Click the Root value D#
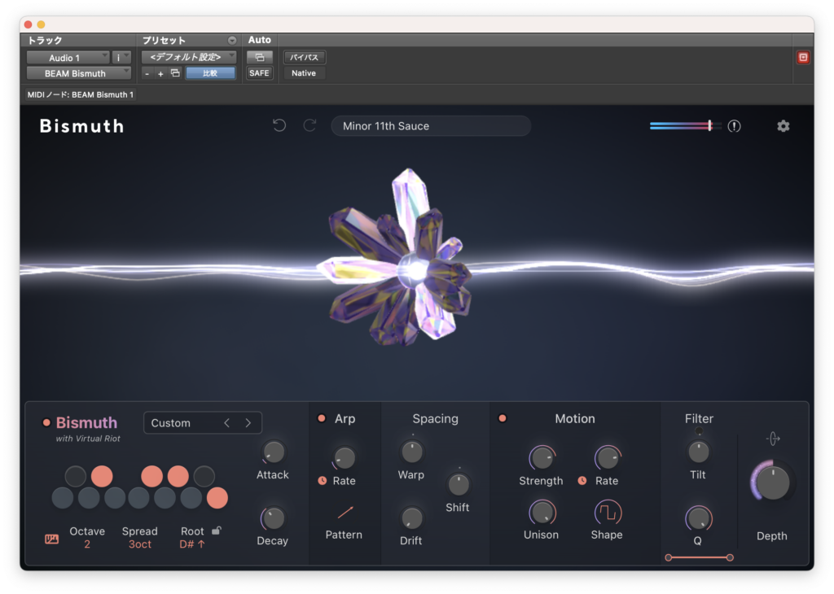 point(192,544)
